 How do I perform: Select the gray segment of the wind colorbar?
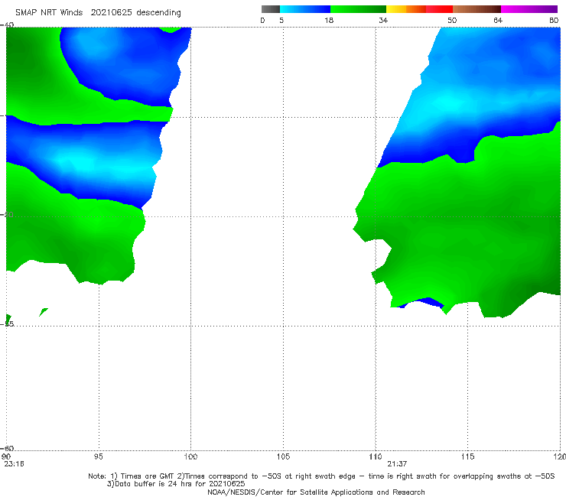(x=271, y=9)
